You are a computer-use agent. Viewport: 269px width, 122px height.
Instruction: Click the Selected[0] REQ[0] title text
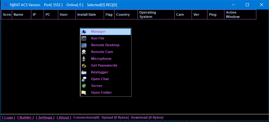[x=102, y=5]
